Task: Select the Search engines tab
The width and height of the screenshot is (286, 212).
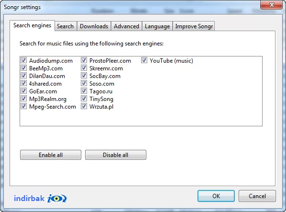Action: [x=33, y=25]
